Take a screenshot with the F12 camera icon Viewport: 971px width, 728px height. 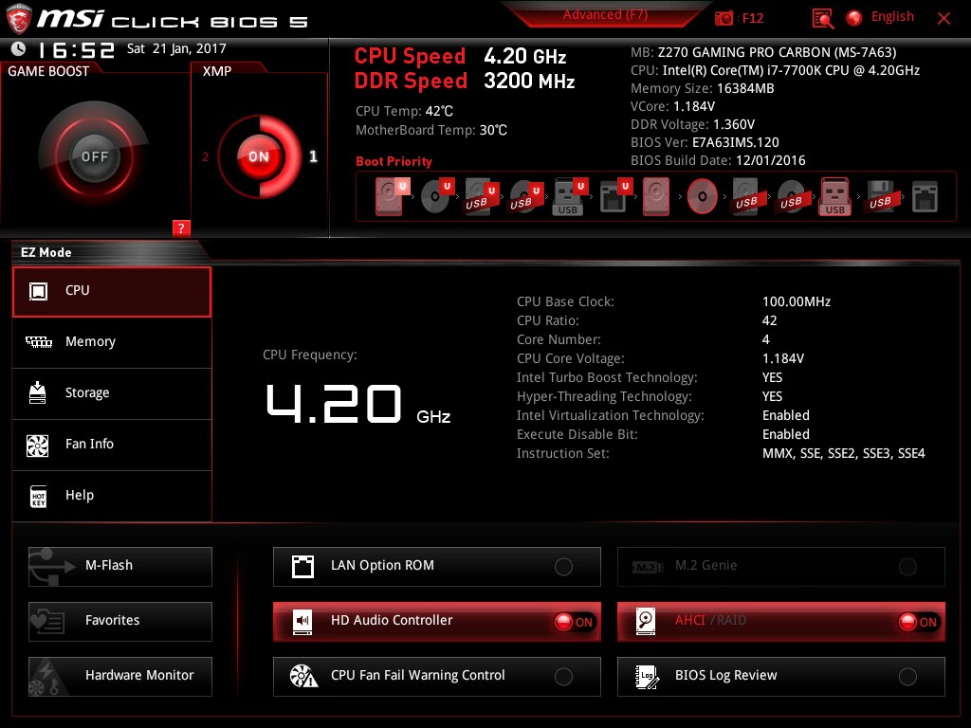click(x=724, y=18)
